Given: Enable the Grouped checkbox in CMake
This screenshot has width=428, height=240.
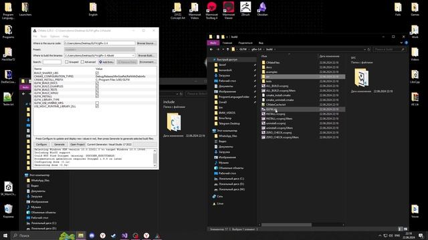Looking at the screenshot, I should pos(67,62).
